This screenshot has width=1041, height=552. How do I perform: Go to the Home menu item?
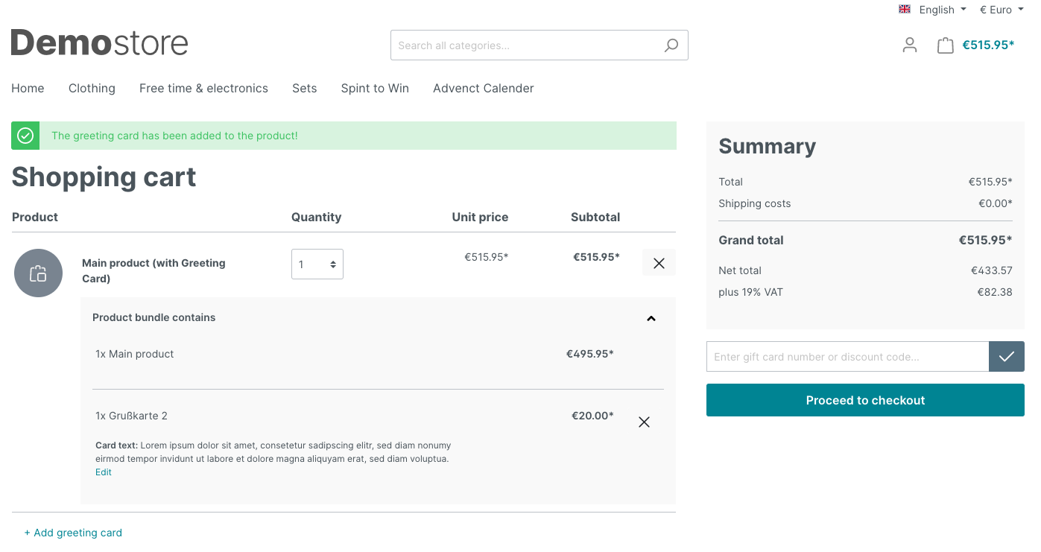tap(28, 88)
